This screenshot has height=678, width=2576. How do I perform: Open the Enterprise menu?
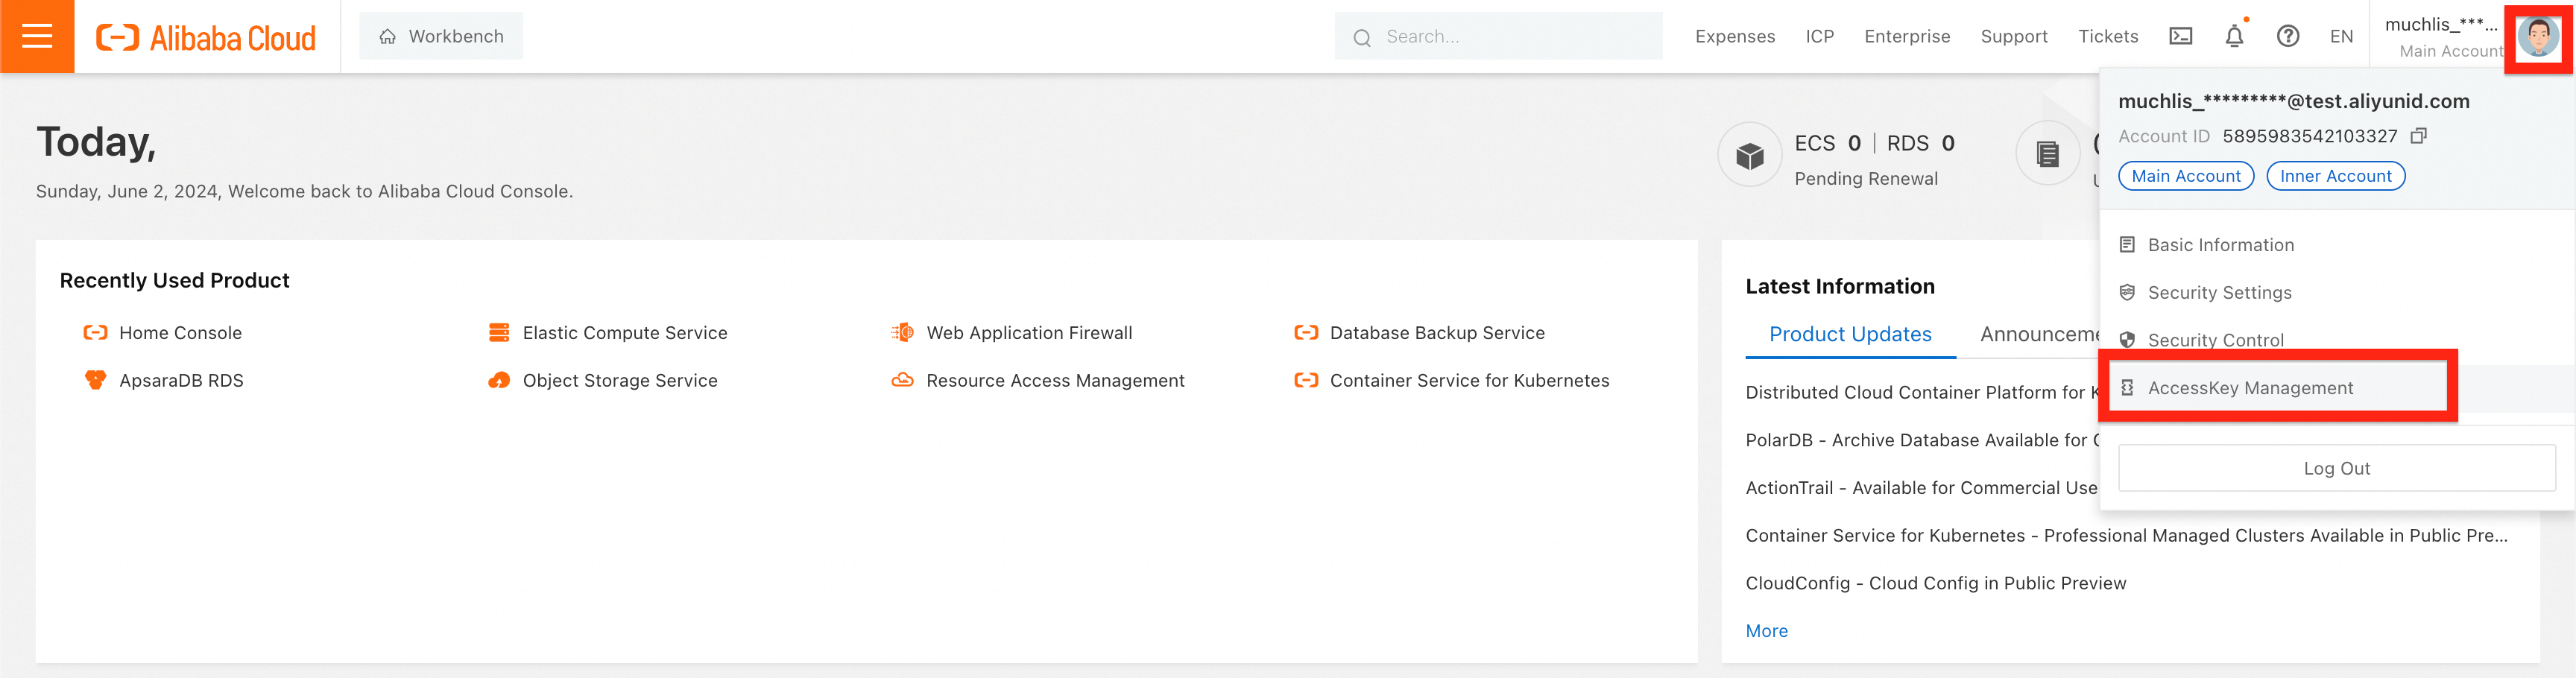[1907, 36]
